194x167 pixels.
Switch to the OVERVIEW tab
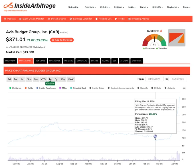click(10, 61)
